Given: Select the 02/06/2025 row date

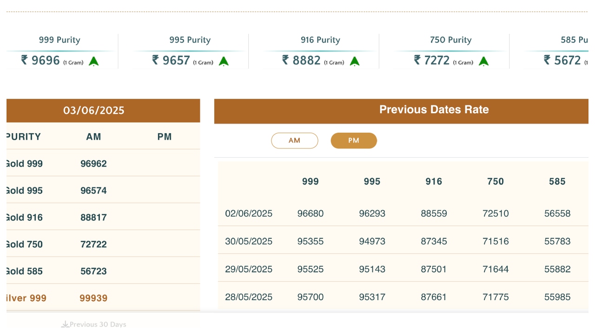Looking at the screenshot, I should [x=249, y=214].
